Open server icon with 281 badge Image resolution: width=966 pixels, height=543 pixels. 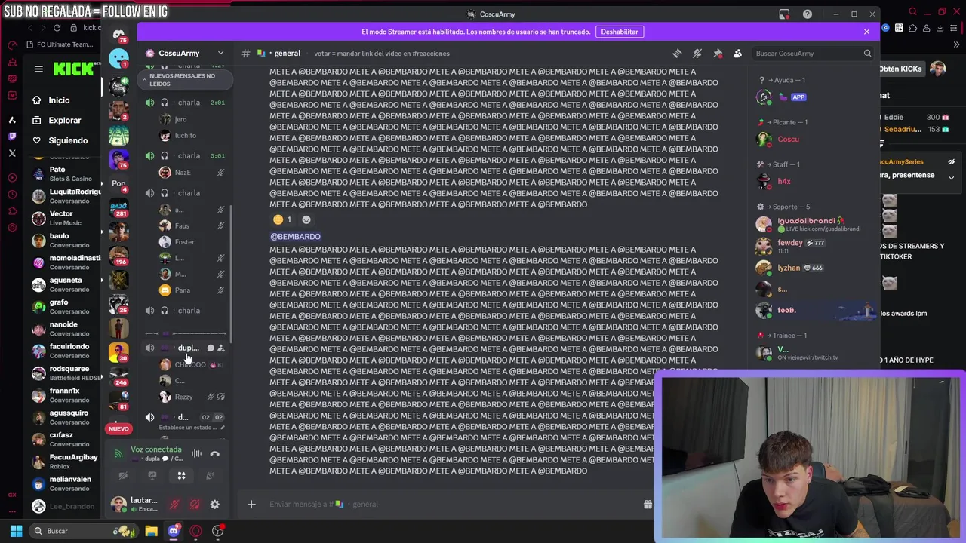coord(118,207)
